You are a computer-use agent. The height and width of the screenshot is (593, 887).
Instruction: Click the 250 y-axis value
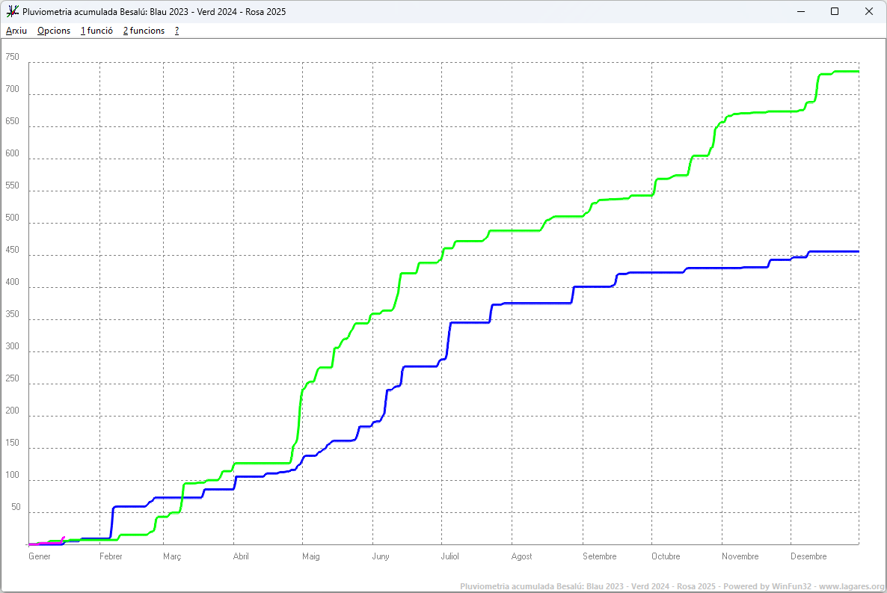click(13, 378)
